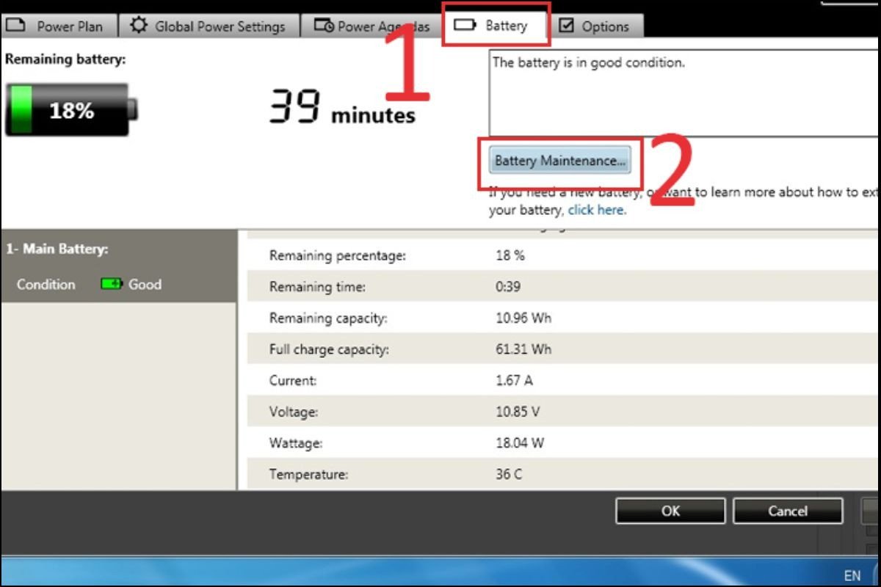
Task: Click the 18% remaining battery gauge icon
Action: pos(70,110)
